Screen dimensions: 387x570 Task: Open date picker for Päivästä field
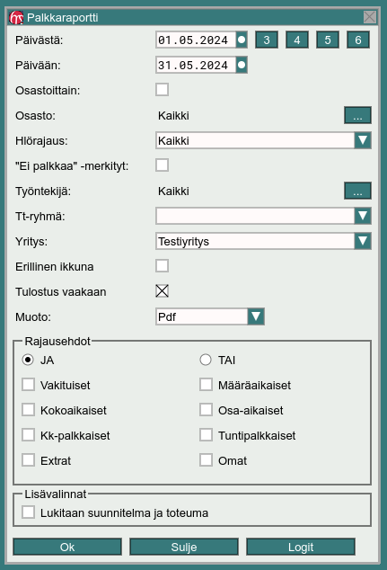pyautogui.click(x=242, y=40)
